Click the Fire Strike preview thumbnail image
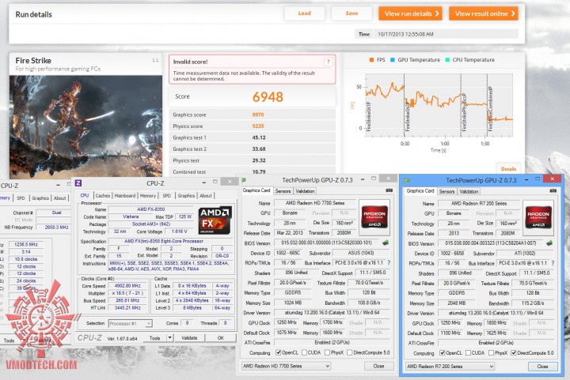The image size is (570, 380). point(85,126)
